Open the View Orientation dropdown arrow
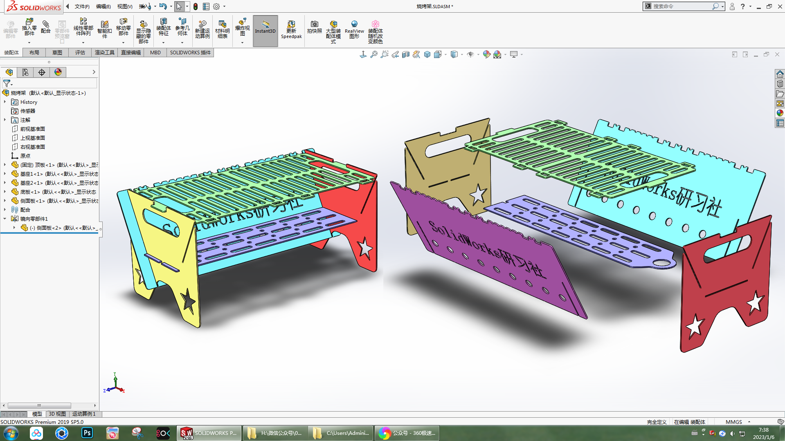Viewport: 785px width, 441px height. (x=445, y=54)
